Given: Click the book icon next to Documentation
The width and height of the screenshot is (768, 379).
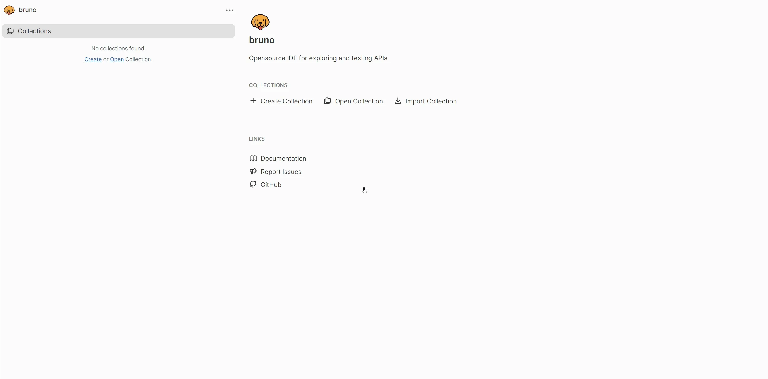Looking at the screenshot, I should tap(253, 158).
